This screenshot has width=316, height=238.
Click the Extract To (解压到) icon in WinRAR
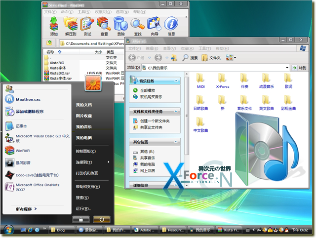[x=71, y=26]
